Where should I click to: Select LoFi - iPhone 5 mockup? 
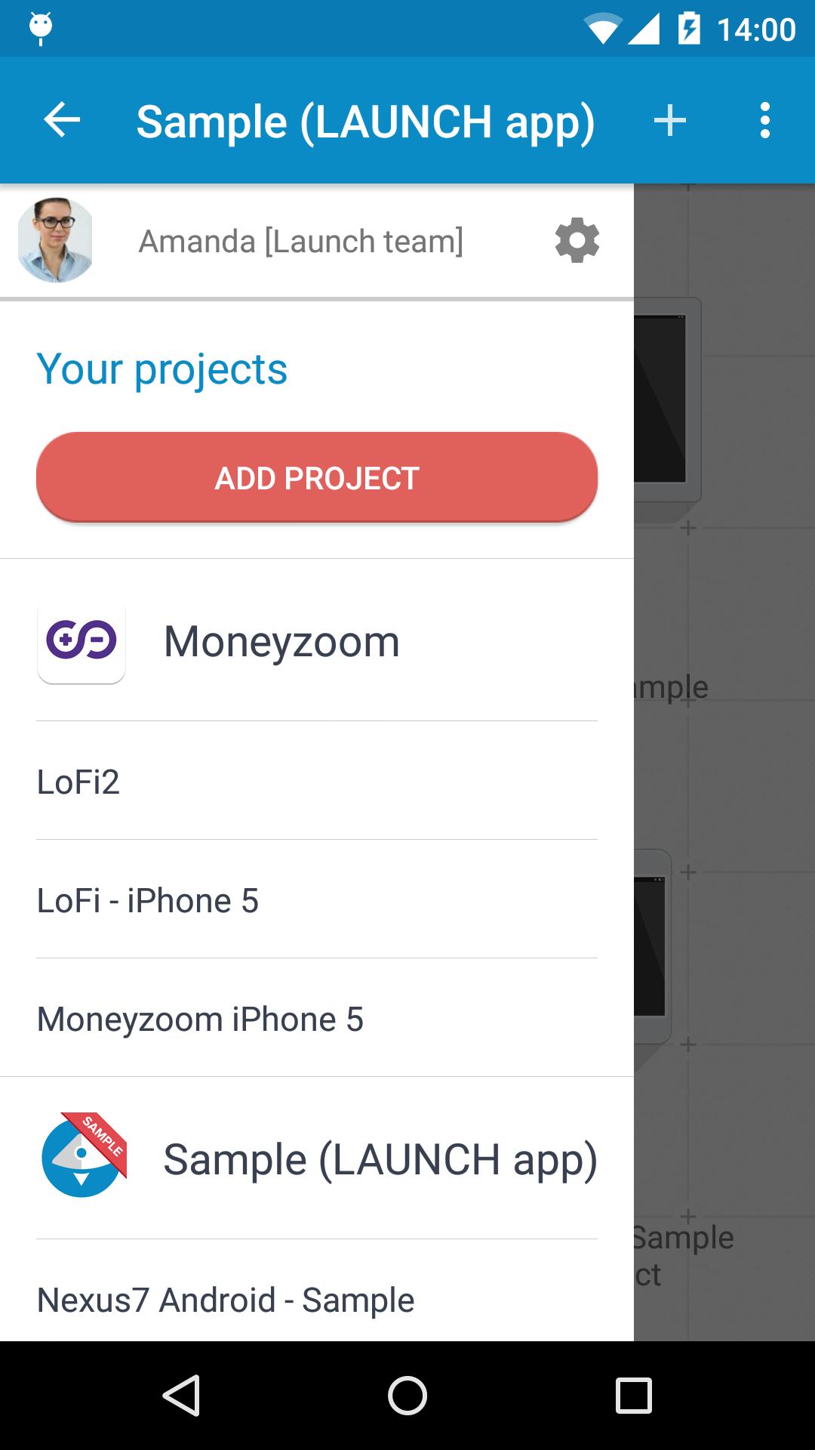(x=148, y=900)
